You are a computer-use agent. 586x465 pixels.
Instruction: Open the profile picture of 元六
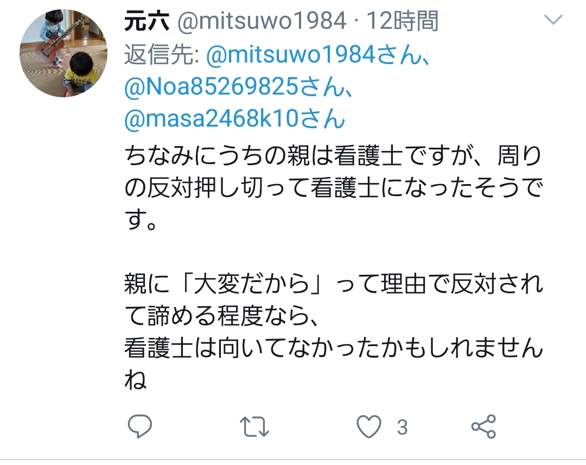63,53
